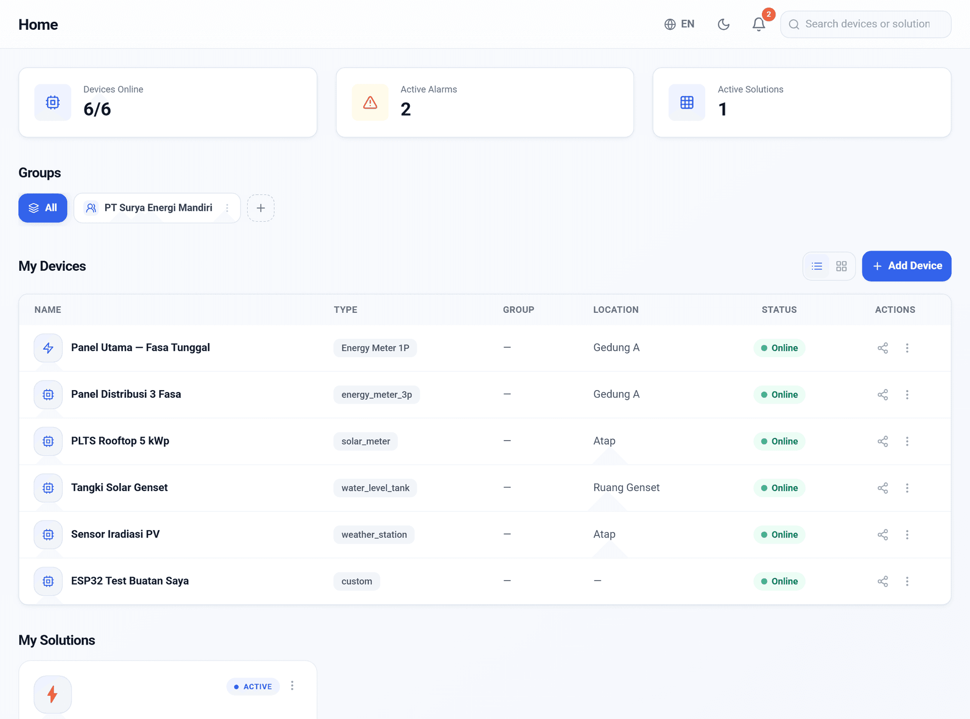Click the Energy Meter 1P type tag

coord(375,348)
